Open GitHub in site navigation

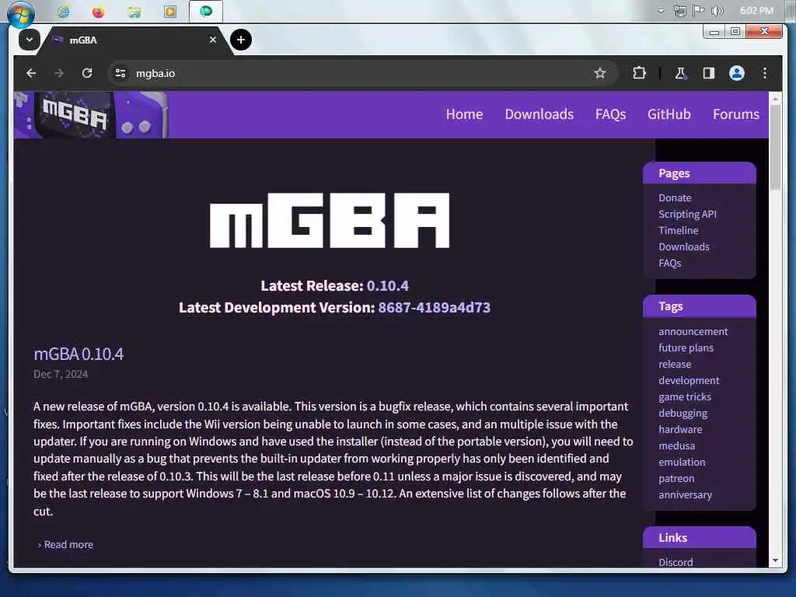point(669,114)
